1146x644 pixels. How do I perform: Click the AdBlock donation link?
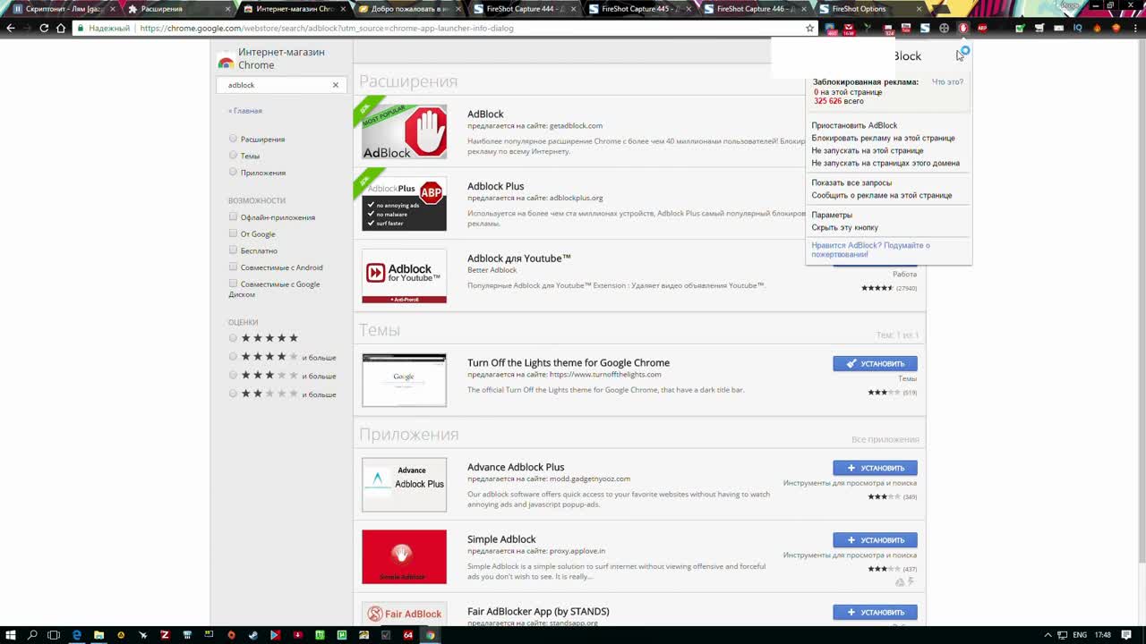tap(870, 250)
